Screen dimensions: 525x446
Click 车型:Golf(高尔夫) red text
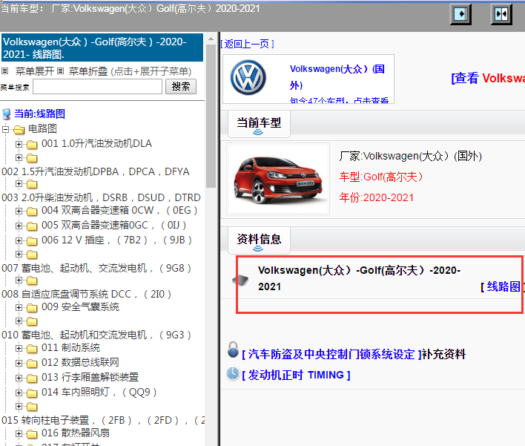click(380, 177)
